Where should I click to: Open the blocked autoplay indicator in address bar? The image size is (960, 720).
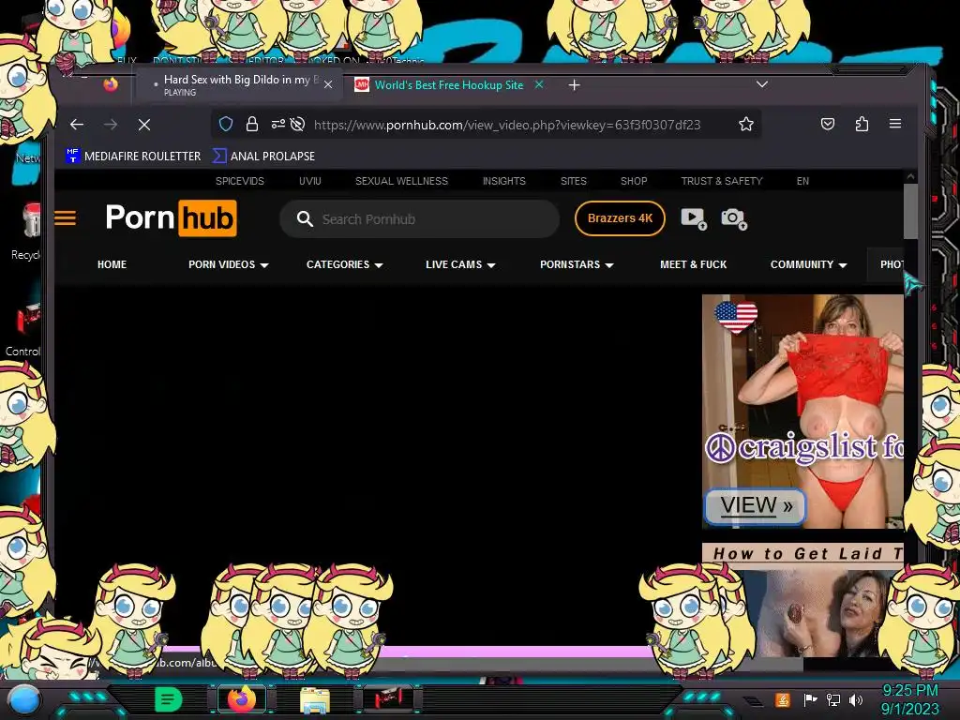(297, 125)
